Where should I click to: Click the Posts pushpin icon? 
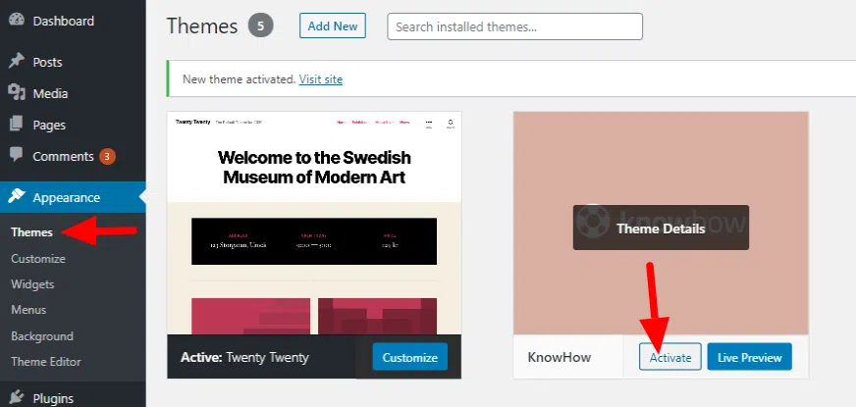pos(17,62)
